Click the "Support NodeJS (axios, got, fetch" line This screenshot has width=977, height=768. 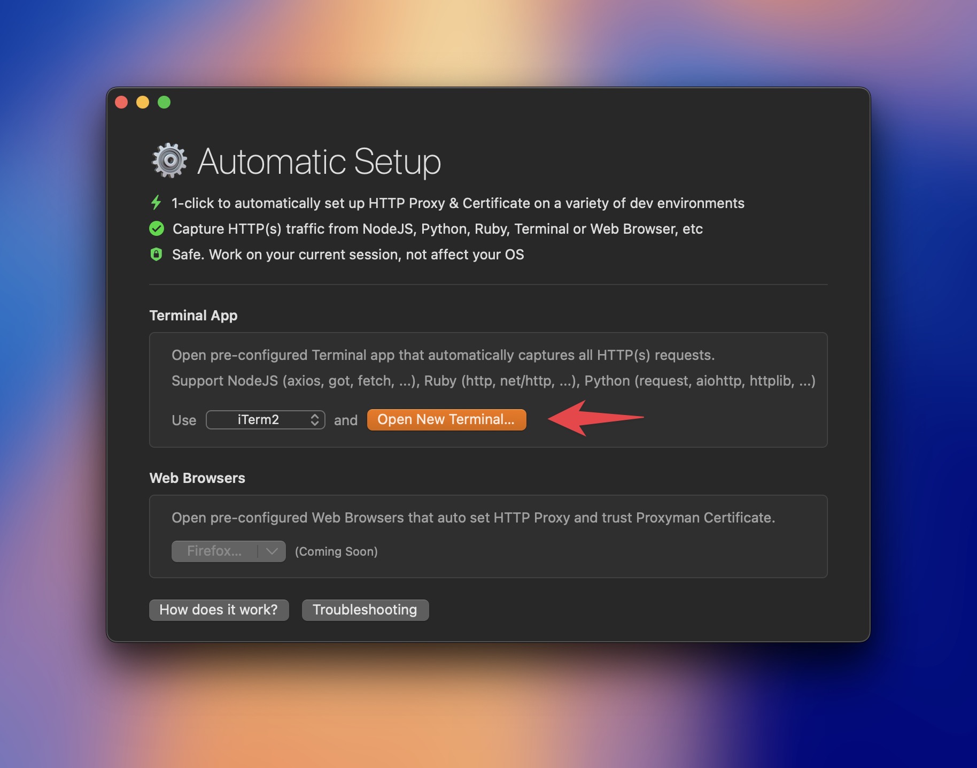click(493, 381)
